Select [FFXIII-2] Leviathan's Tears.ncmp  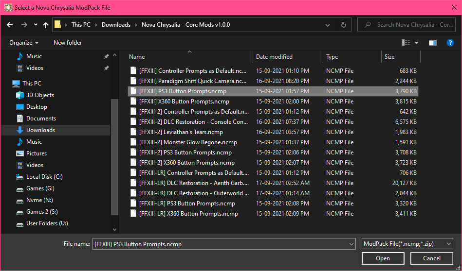click(273, 132)
